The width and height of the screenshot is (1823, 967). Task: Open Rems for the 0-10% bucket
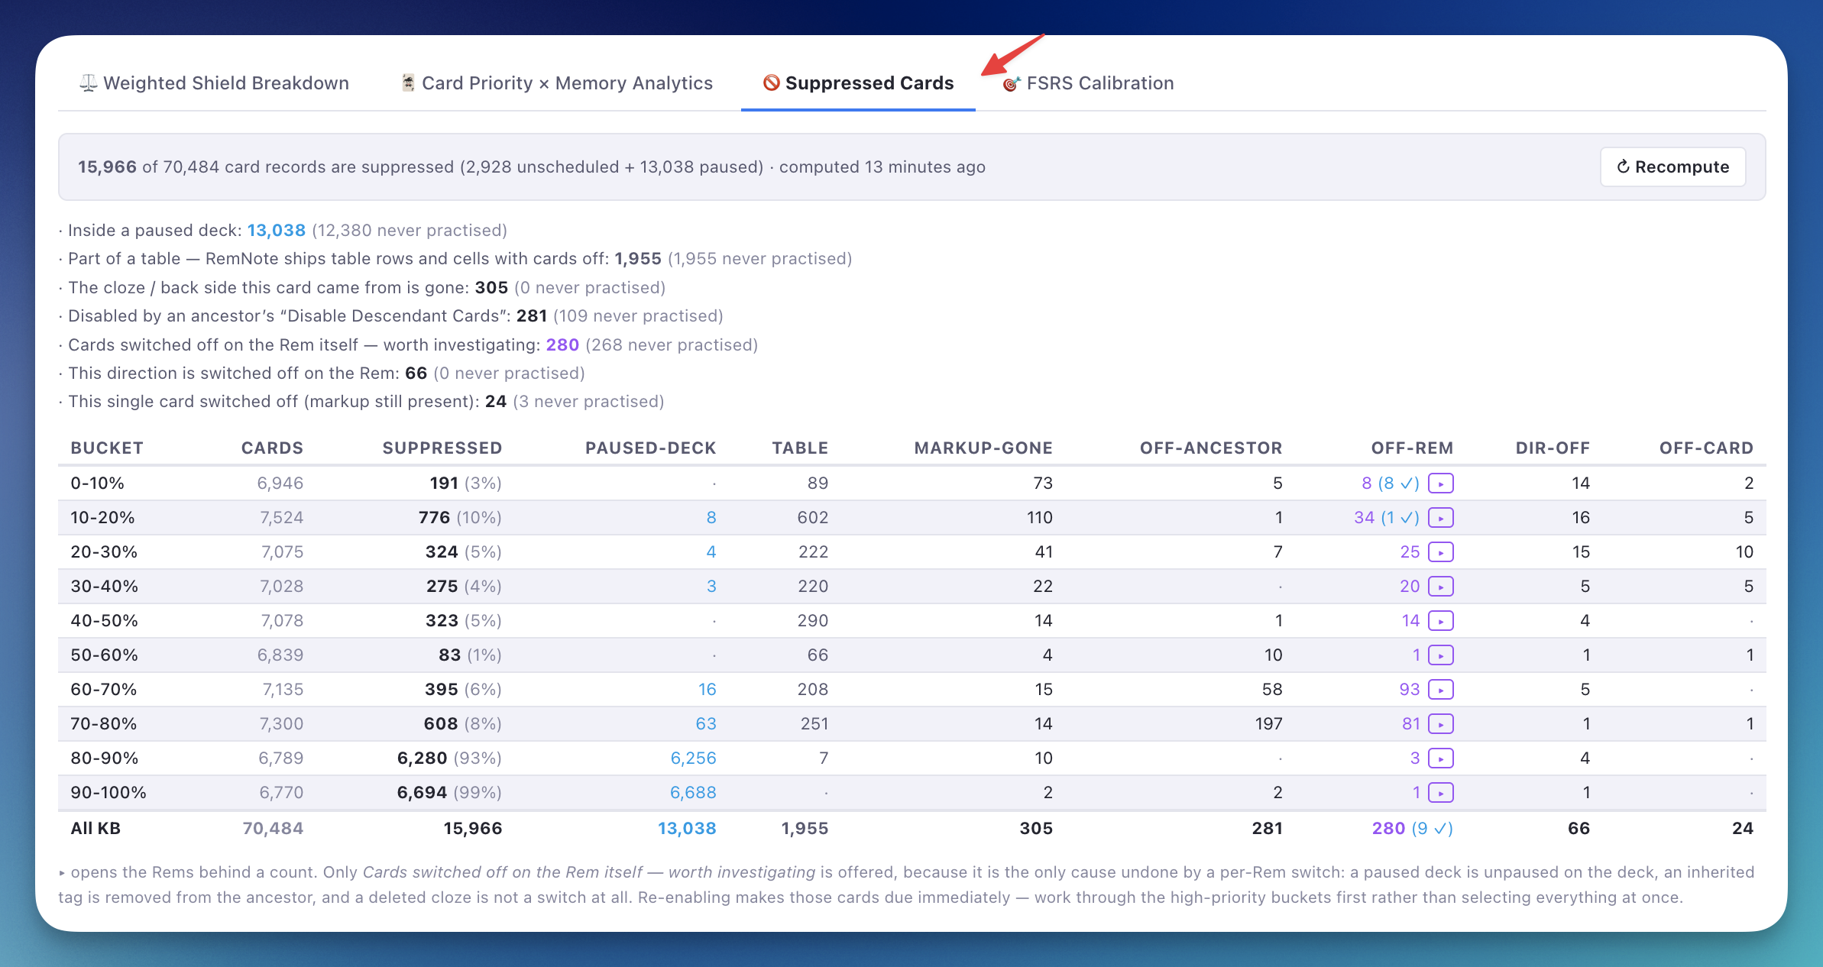1441,483
